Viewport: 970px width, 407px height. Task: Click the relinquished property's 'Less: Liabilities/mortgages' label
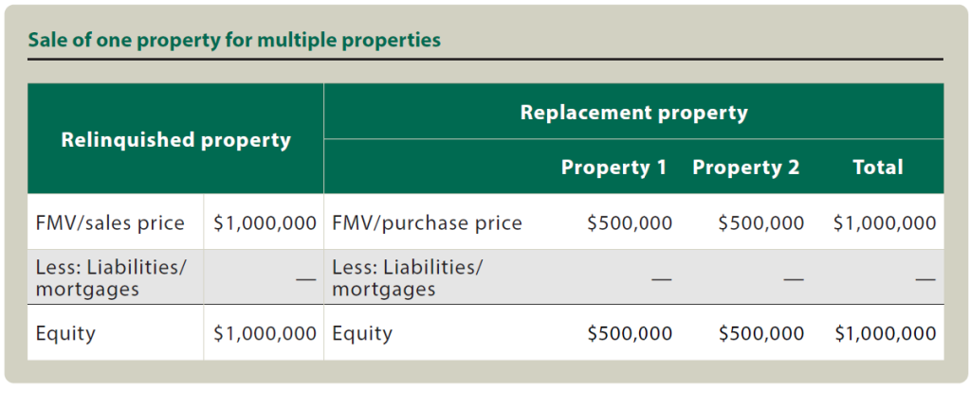[111, 278]
